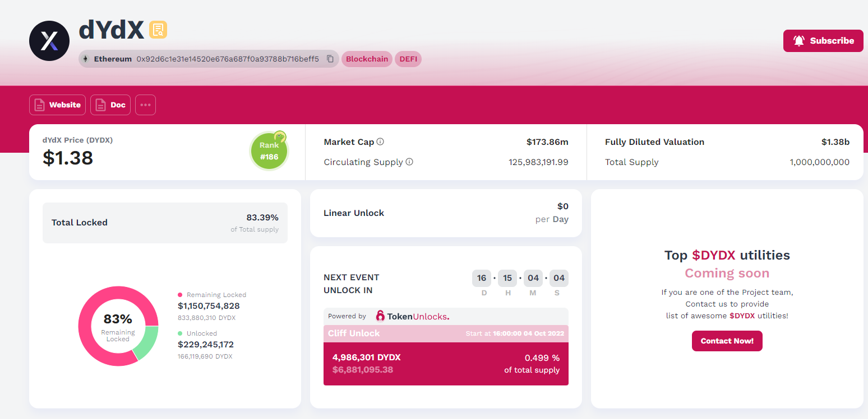This screenshot has width=868, height=419.
Task: Click the countdown hours box showing 15
Action: 507,278
